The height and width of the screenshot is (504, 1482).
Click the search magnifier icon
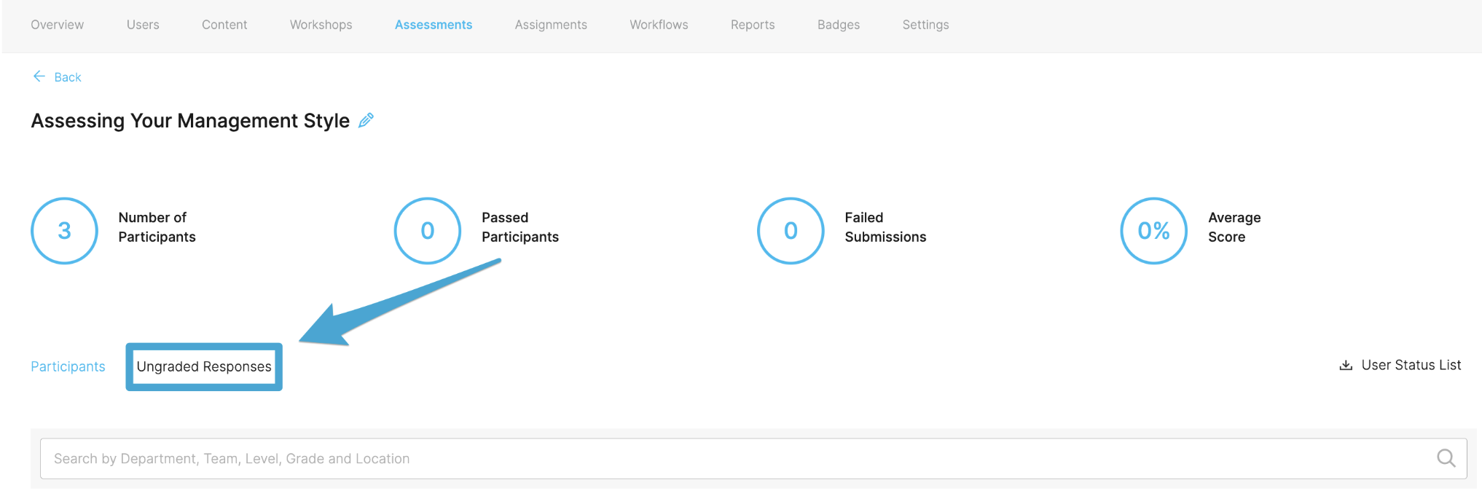point(1446,458)
